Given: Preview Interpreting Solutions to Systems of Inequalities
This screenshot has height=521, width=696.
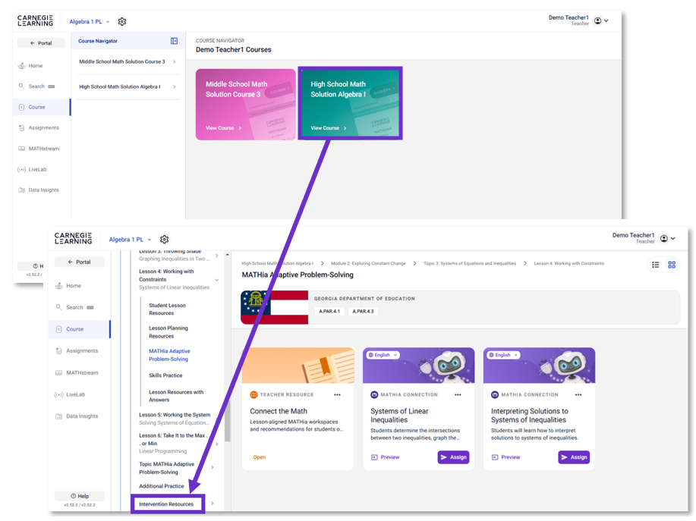Looking at the screenshot, I should (x=506, y=457).
